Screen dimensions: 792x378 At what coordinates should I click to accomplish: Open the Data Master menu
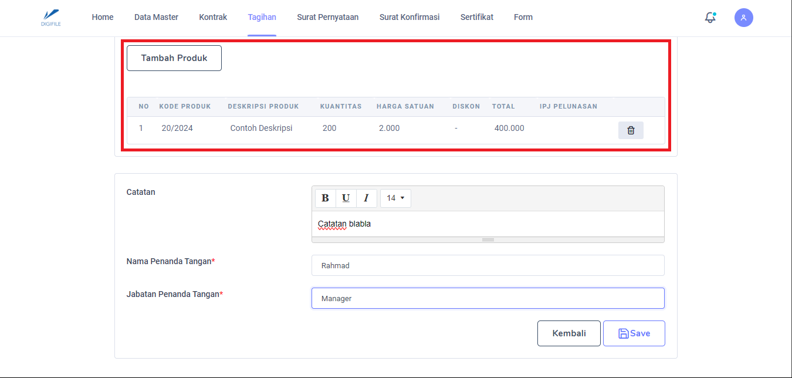click(x=156, y=17)
